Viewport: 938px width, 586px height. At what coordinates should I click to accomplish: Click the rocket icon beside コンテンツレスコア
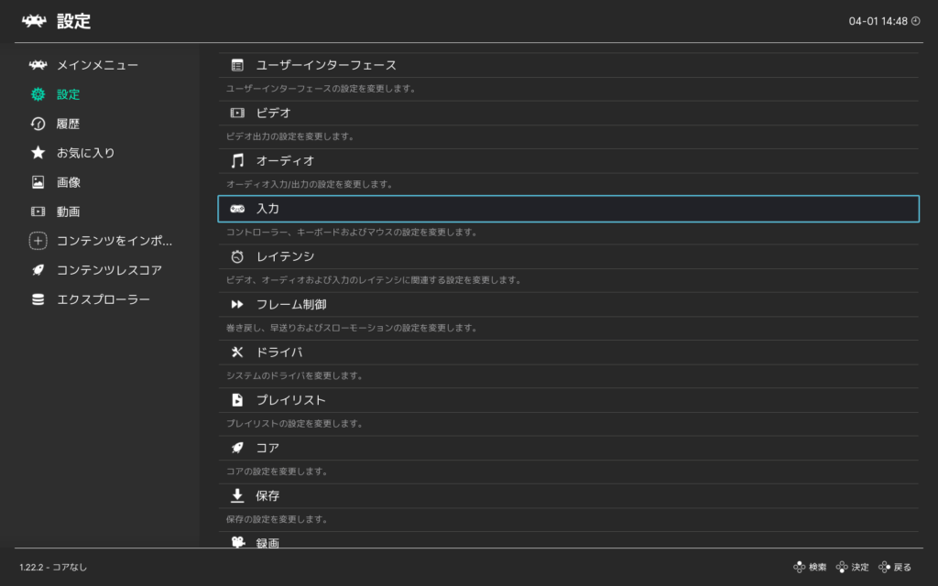pyautogui.click(x=38, y=270)
